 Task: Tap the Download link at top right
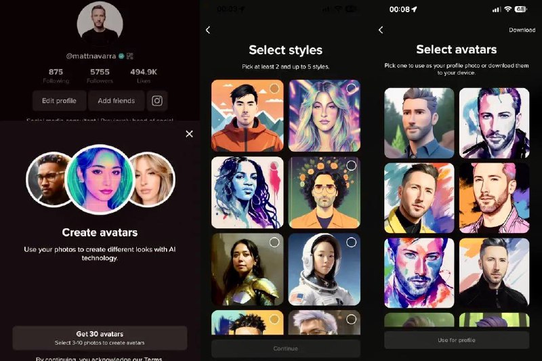coord(522,30)
